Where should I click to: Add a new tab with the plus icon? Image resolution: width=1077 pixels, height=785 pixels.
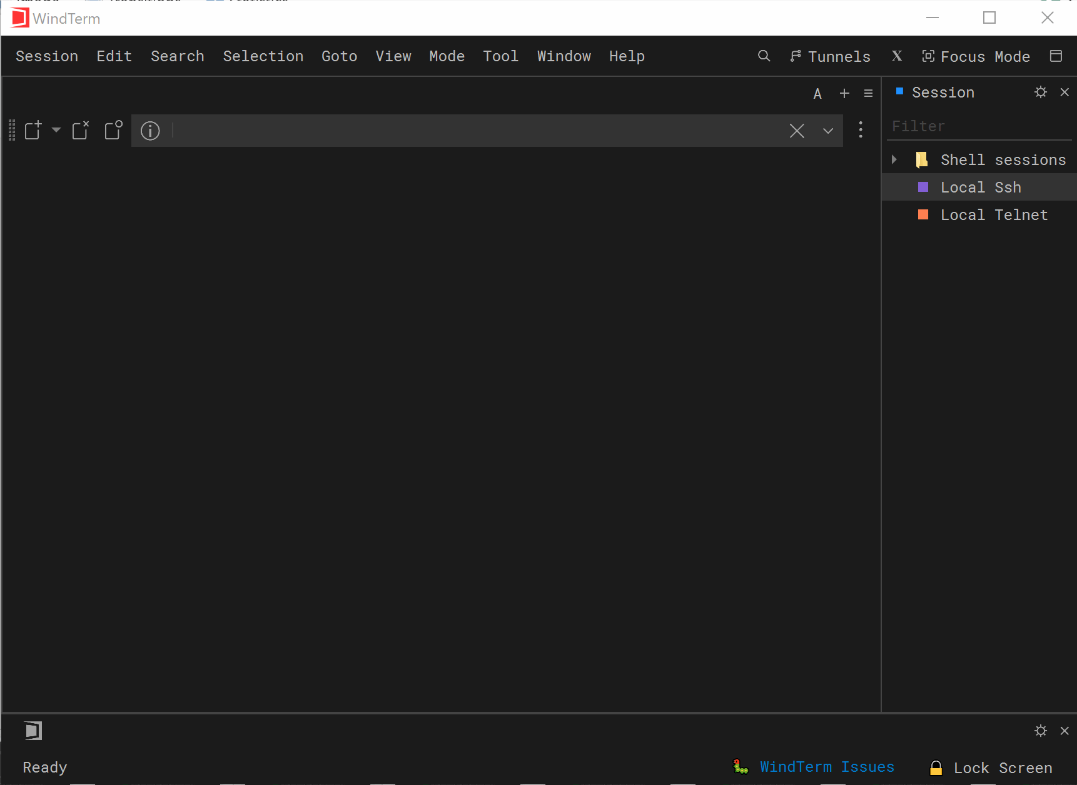tap(844, 93)
